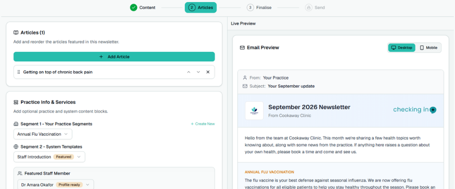This screenshot has width=455, height=189.
Task: Click the Subject text Your September update
Action: tap(291, 86)
